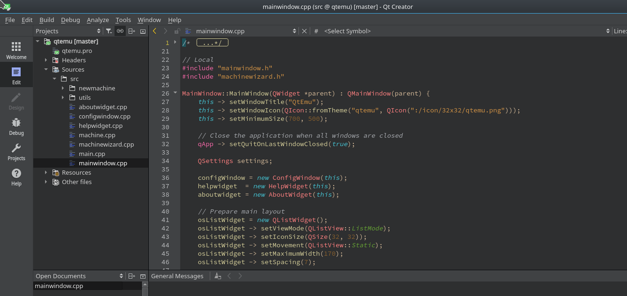Open the Help mode
This screenshot has width=627, height=296.
(x=16, y=176)
